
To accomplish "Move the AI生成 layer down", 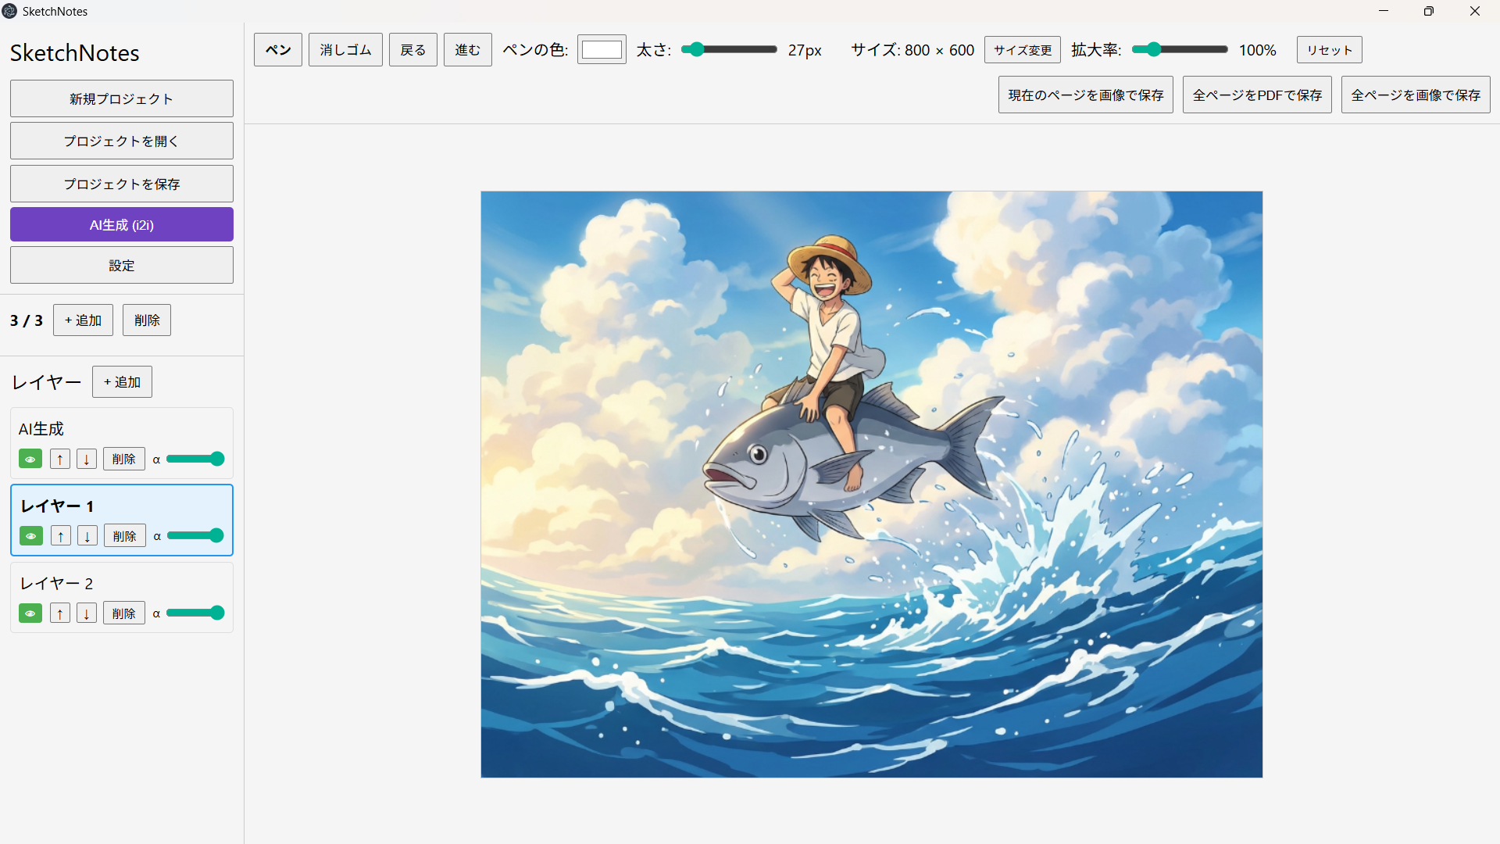I will coord(87,459).
